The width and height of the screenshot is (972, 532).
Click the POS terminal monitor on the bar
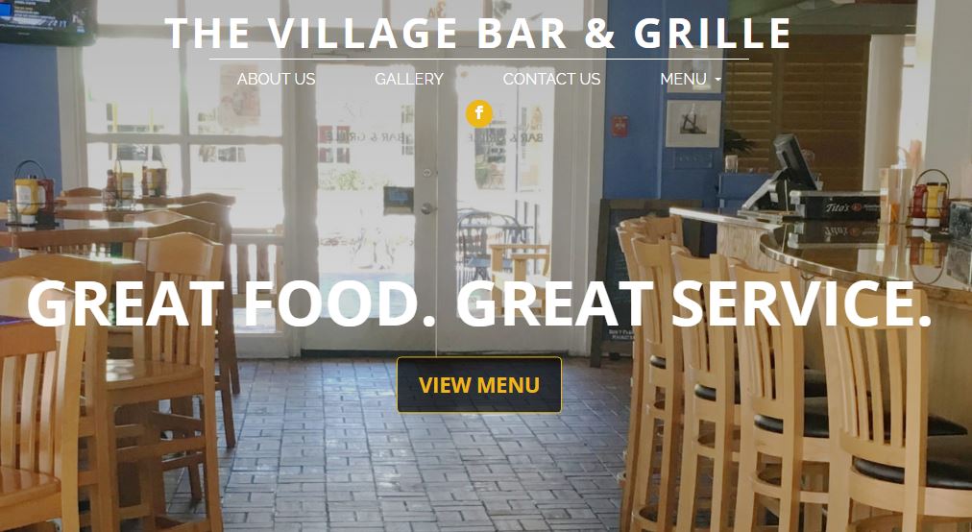(793, 162)
